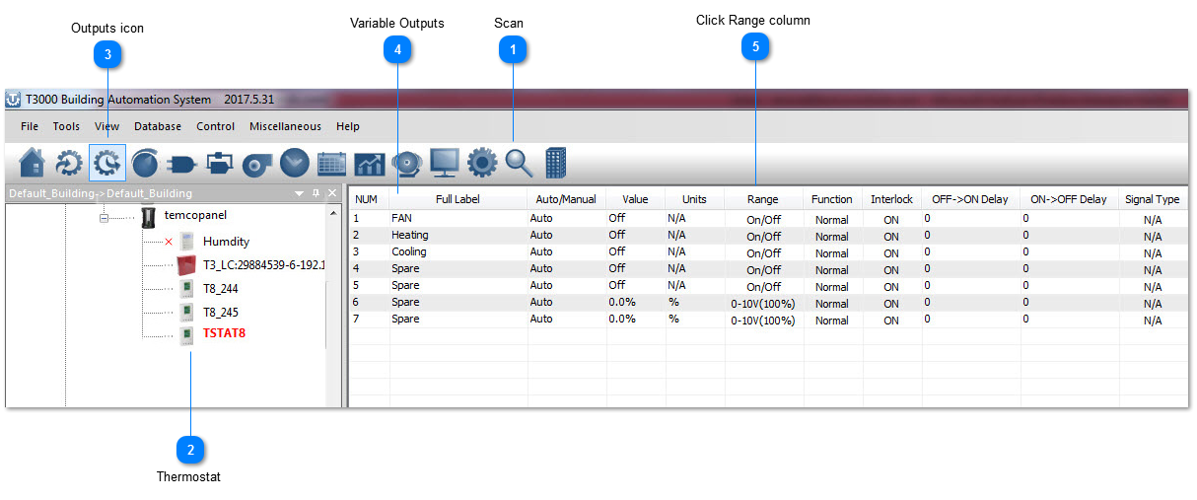Open the tree panel dropdown arrow
The image size is (1197, 500).
click(x=299, y=193)
